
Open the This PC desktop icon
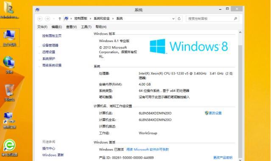point(9,38)
